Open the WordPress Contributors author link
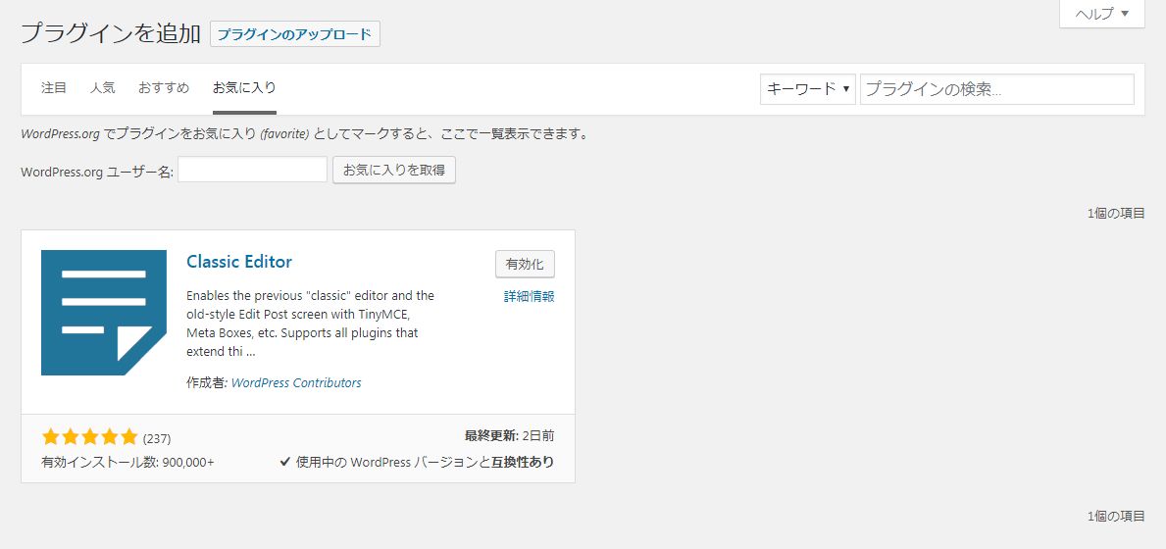Image resolution: width=1166 pixels, height=549 pixels. pos(297,383)
